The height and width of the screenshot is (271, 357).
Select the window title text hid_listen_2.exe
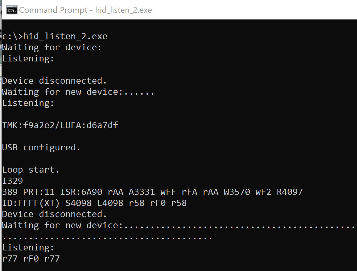(123, 10)
